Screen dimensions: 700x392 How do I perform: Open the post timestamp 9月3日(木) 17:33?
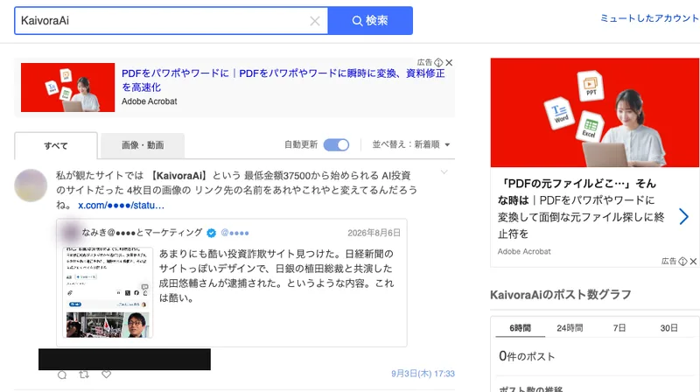[423, 374]
